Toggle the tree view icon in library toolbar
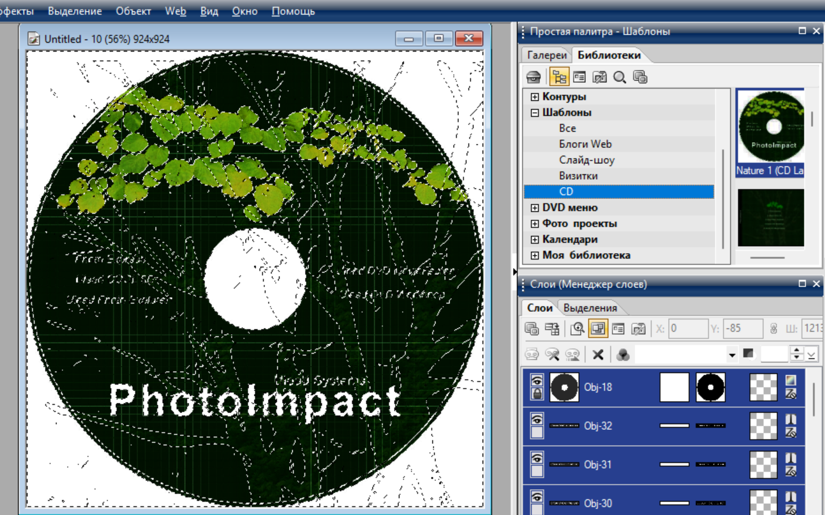This screenshot has width=825, height=515. [559, 77]
